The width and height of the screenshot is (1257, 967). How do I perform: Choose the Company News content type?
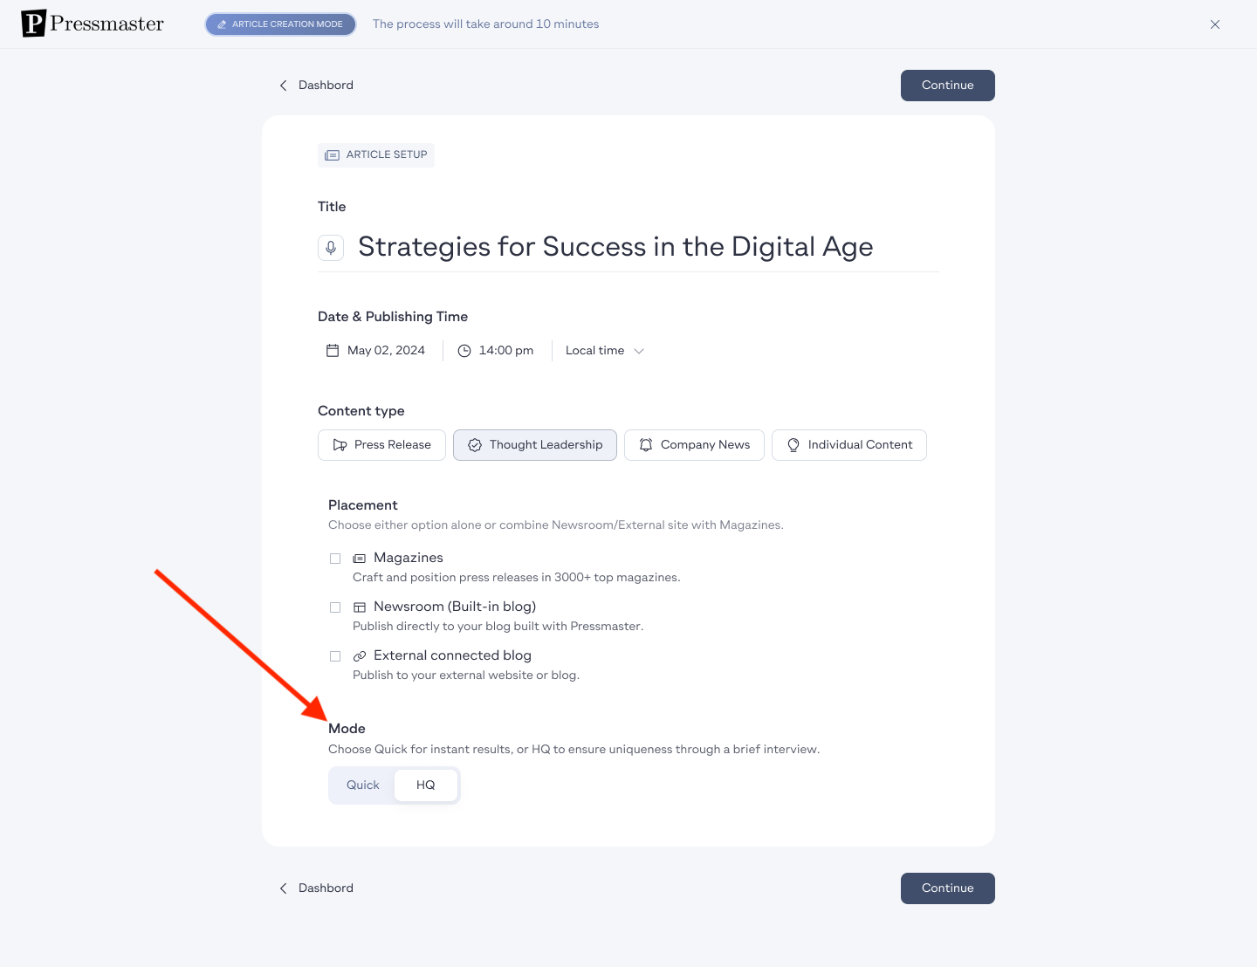click(x=694, y=445)
